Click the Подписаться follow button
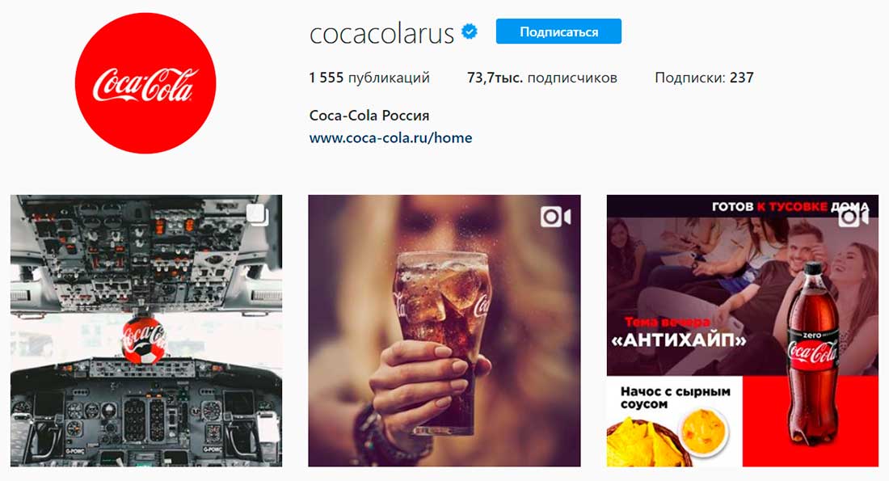The image size is (889, 481). 558,32
